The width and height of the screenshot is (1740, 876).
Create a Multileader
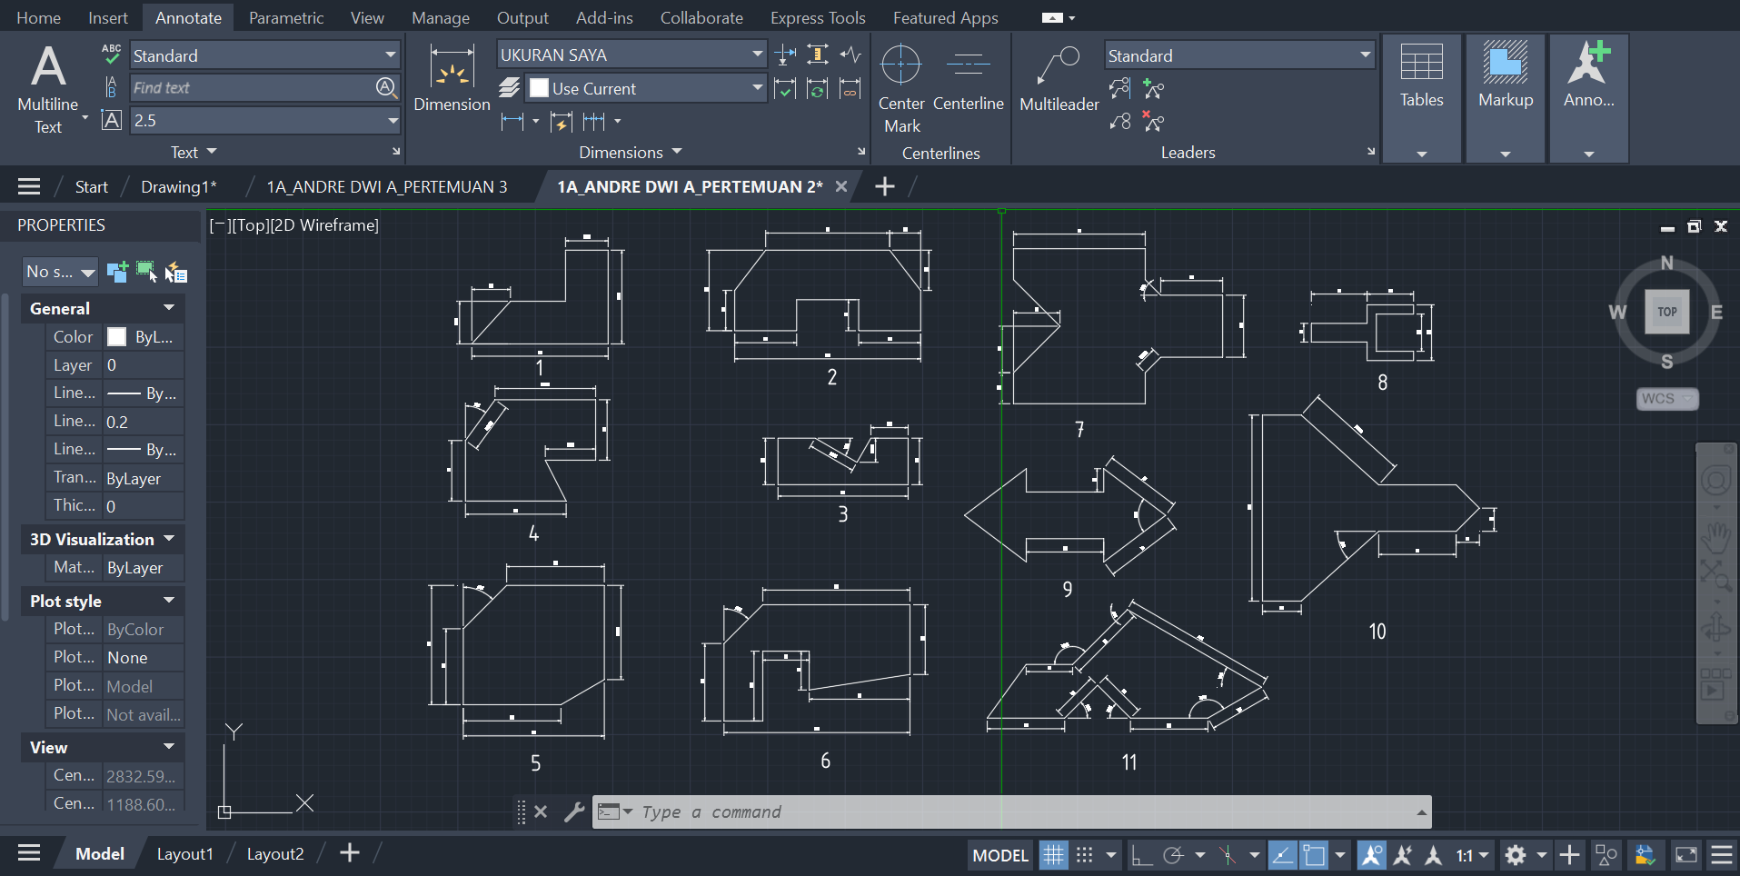click(x=1059, y=78)
